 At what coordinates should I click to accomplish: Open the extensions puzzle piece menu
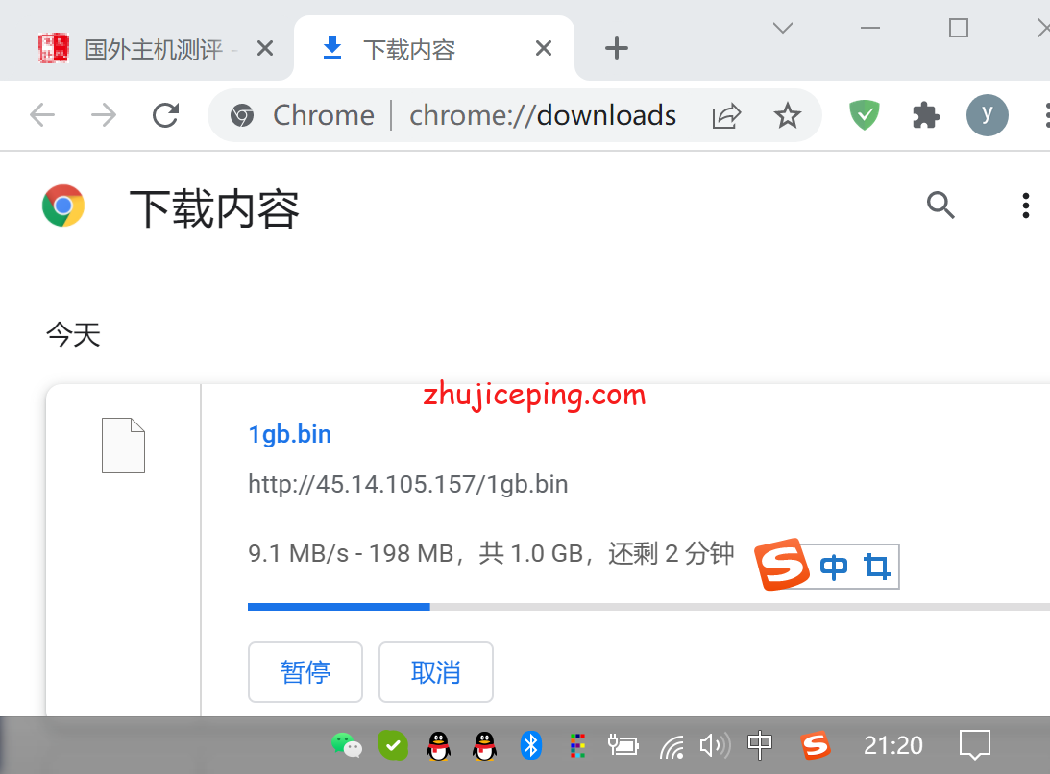point(925,116)
